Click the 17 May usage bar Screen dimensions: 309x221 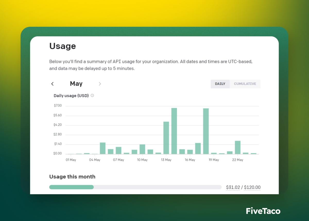198,149
